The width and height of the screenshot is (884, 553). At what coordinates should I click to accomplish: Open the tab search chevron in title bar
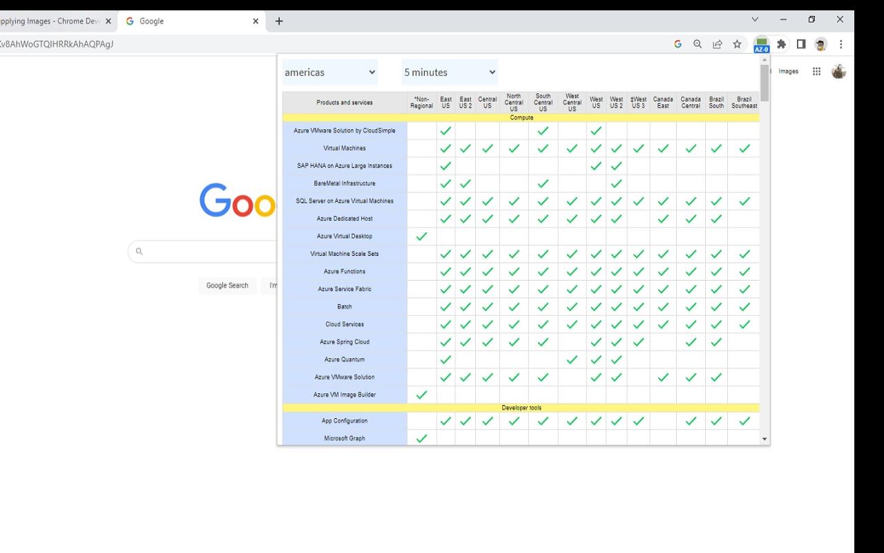(x=755, y=19)
